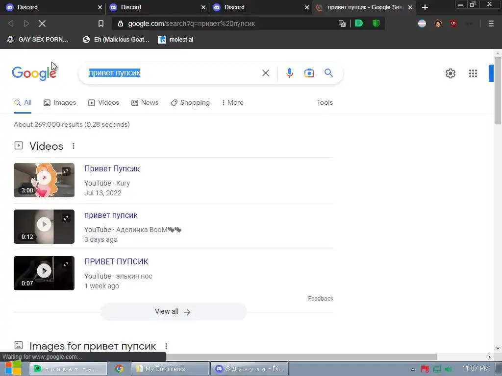This screenshot has width=502, height=376.
Task: Select the Images search tab
Action: (60, 103)
